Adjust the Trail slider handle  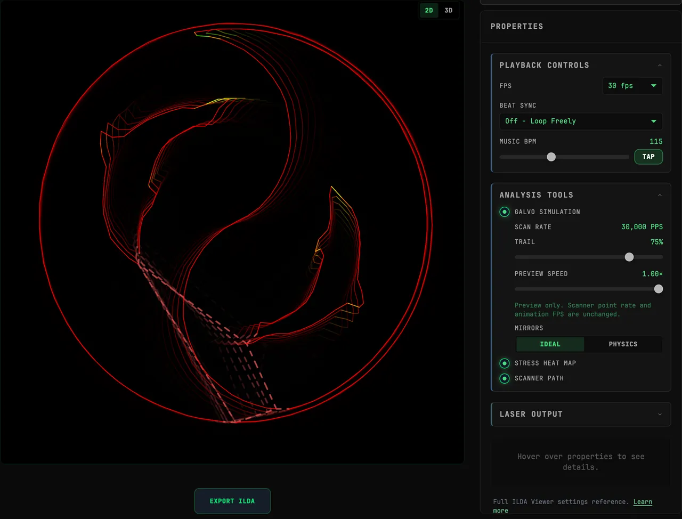click(629, 257)
